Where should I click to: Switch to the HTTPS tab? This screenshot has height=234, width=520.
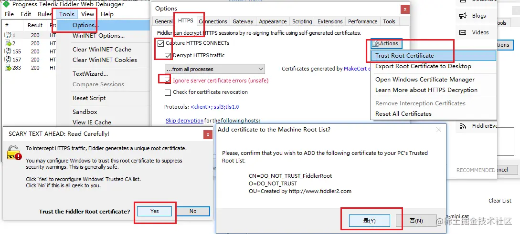pos(185,20)
